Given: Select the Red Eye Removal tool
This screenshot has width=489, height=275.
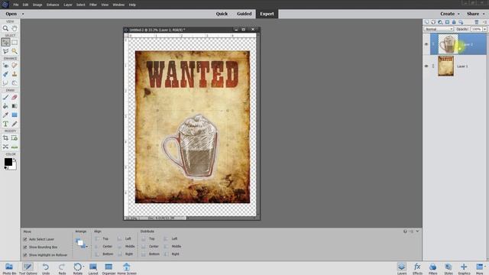Looking at the screenshot, I should [x=5, y=66].
